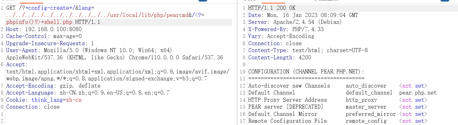Click the pear.php.net value of default_channel
458x125 pixels.
coord(418,93)
